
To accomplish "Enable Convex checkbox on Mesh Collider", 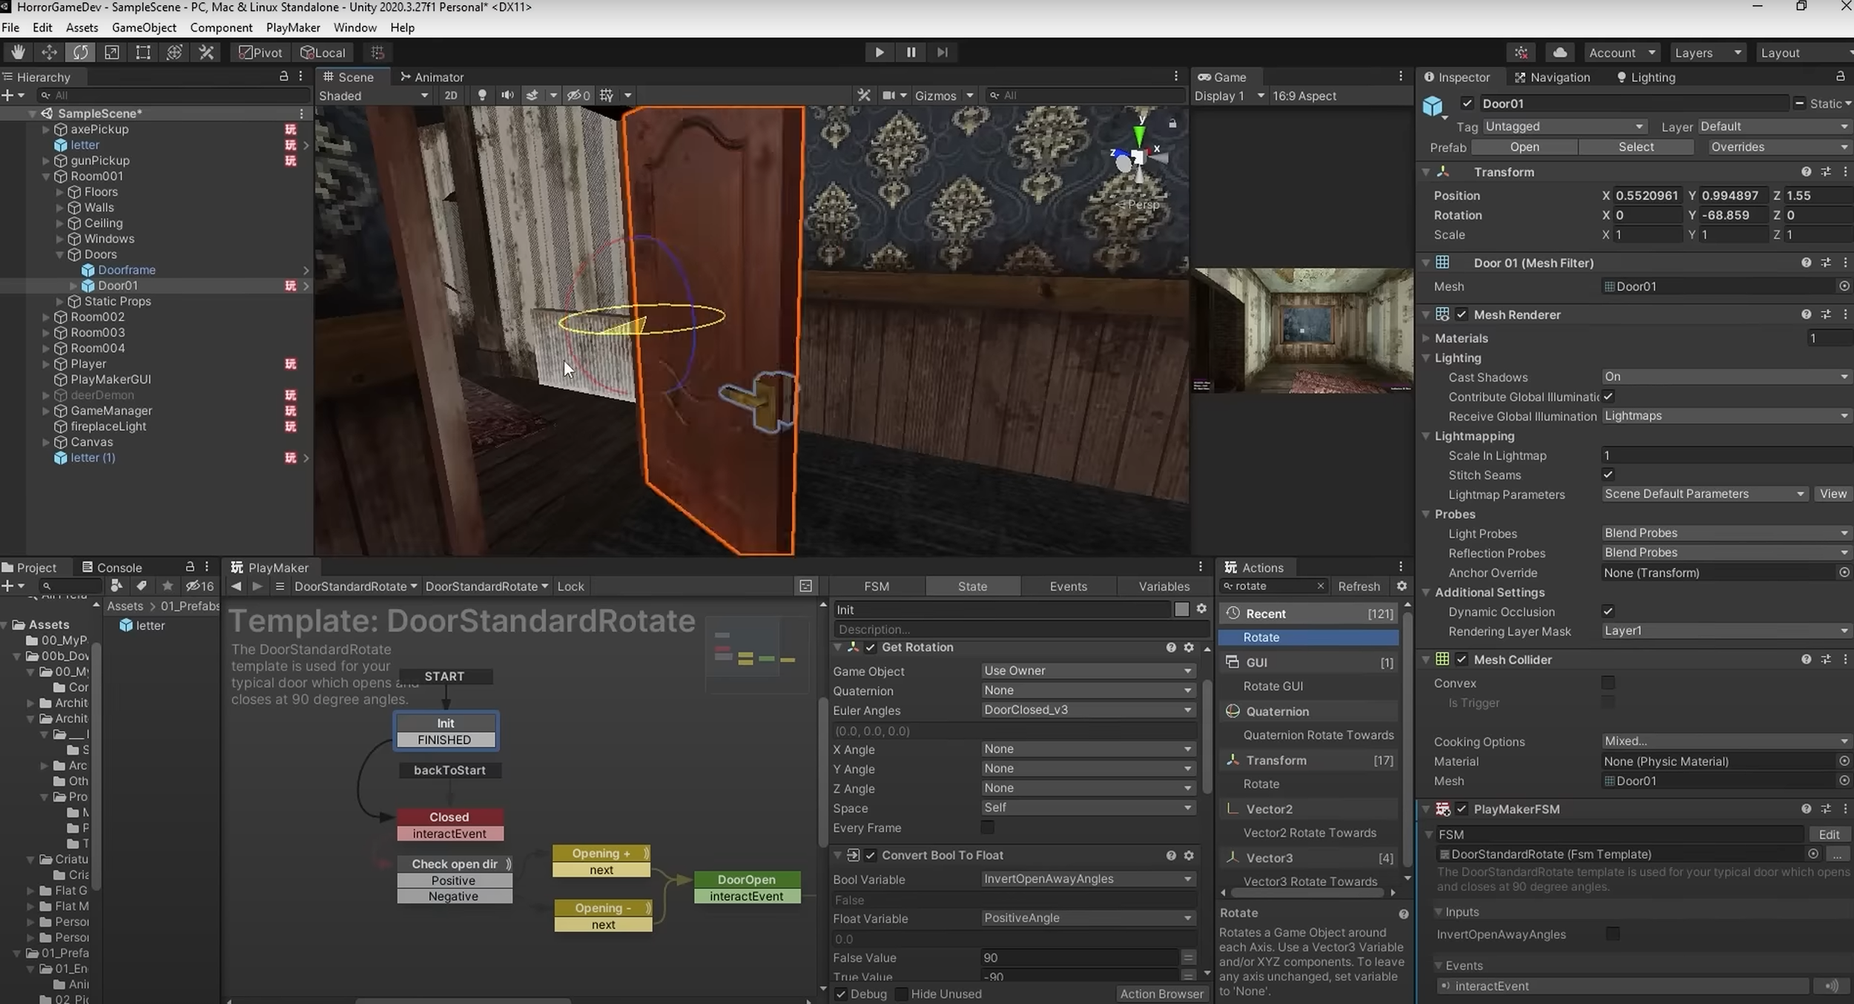I will tap(1607, 682).
